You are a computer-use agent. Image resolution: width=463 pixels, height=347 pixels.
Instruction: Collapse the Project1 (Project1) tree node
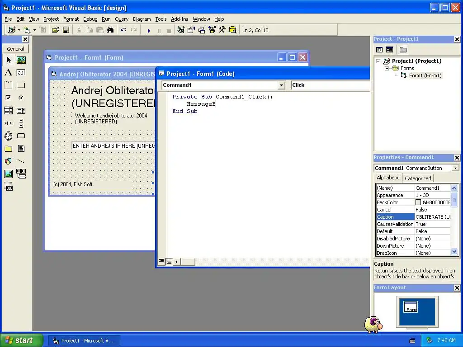(x=378, y=61)
